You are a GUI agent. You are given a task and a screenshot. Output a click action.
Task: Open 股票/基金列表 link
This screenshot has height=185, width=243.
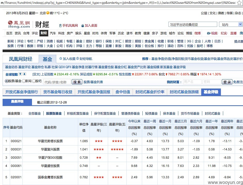(x=93, y=82)
